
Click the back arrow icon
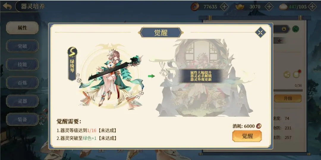pos(7,6)
